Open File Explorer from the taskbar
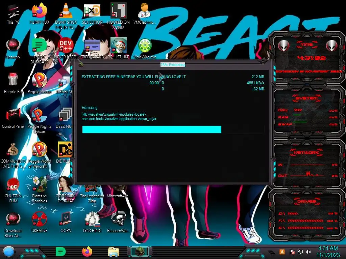The image size is (346, 259). coord(114,252)
